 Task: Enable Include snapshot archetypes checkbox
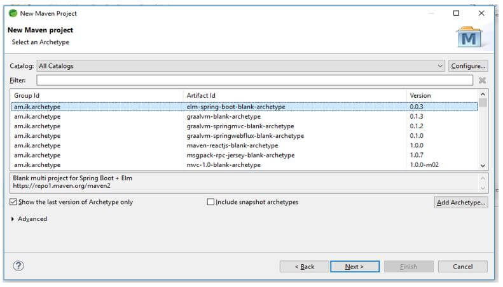210,202
